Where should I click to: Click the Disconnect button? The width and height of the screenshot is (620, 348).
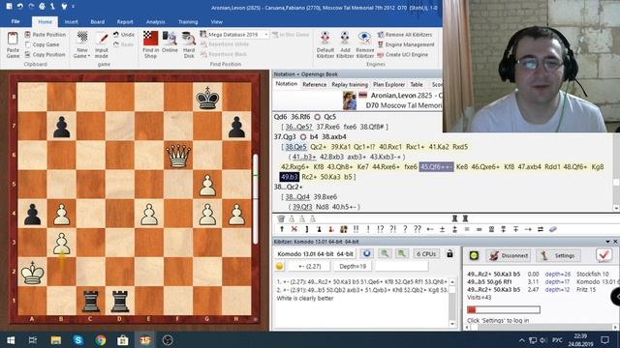[x=509, y=255]
